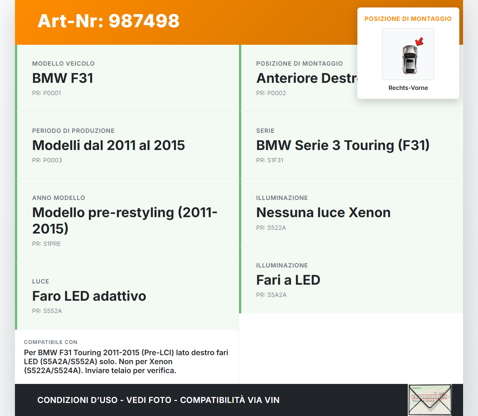Click the BMW F31 value
Viewport: 478px width, 416px height.
point(63,78)
